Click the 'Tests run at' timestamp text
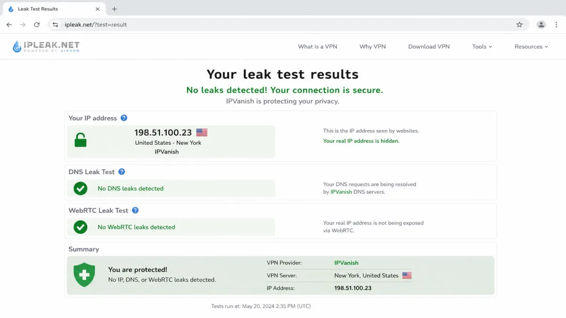Image resolution: width=566 pixels, height=318 pixels. click(261, 306)
